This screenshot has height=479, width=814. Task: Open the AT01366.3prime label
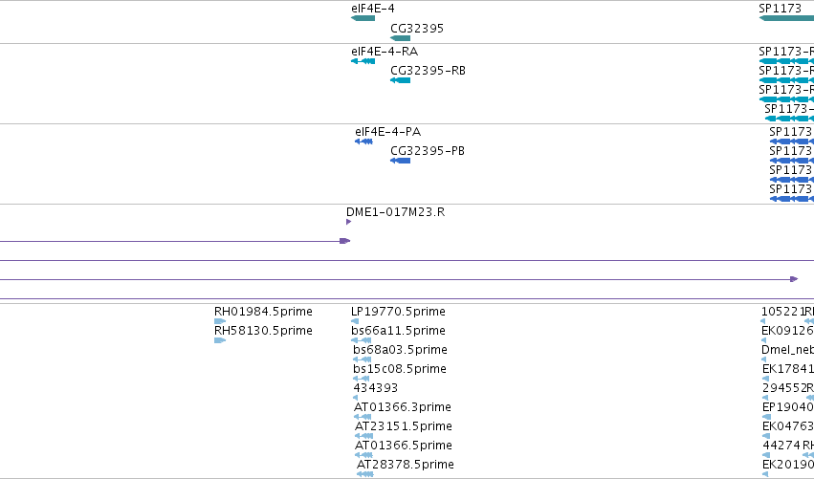(x=403, y=407)
